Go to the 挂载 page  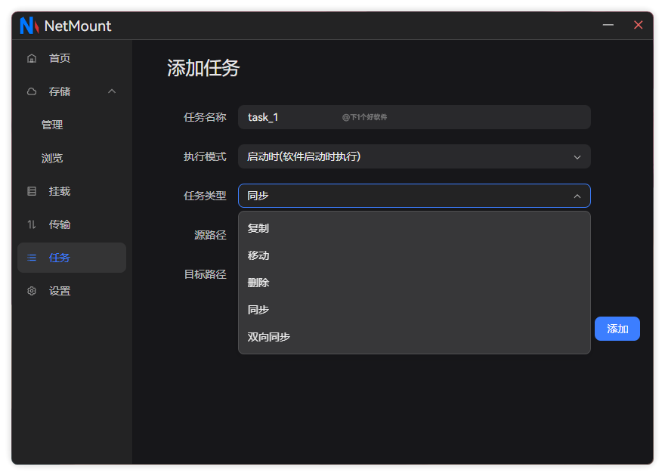pos(72,191)
